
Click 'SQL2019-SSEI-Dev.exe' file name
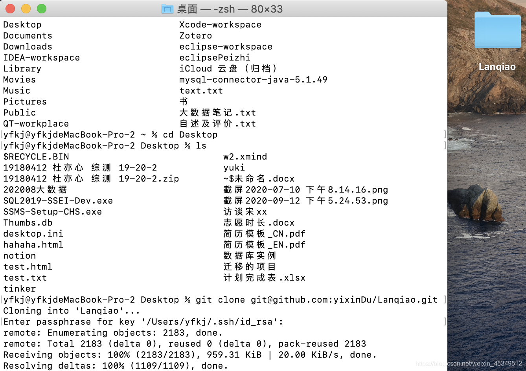(x=58, y=200)
